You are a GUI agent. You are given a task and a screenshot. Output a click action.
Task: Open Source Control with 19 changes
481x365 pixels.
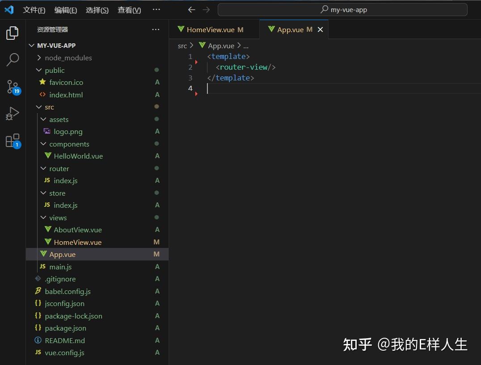13,87
